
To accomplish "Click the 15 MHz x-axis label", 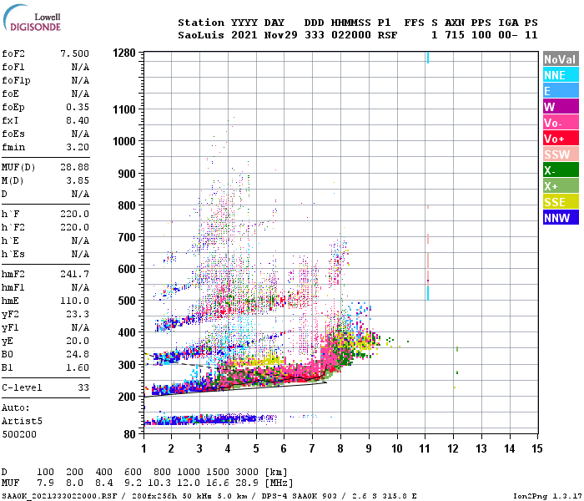I will [537, 448].
